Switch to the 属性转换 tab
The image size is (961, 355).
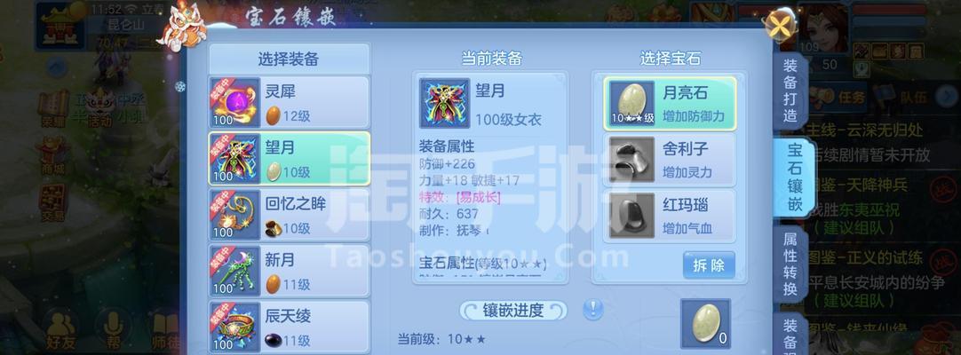coord(790,266)
